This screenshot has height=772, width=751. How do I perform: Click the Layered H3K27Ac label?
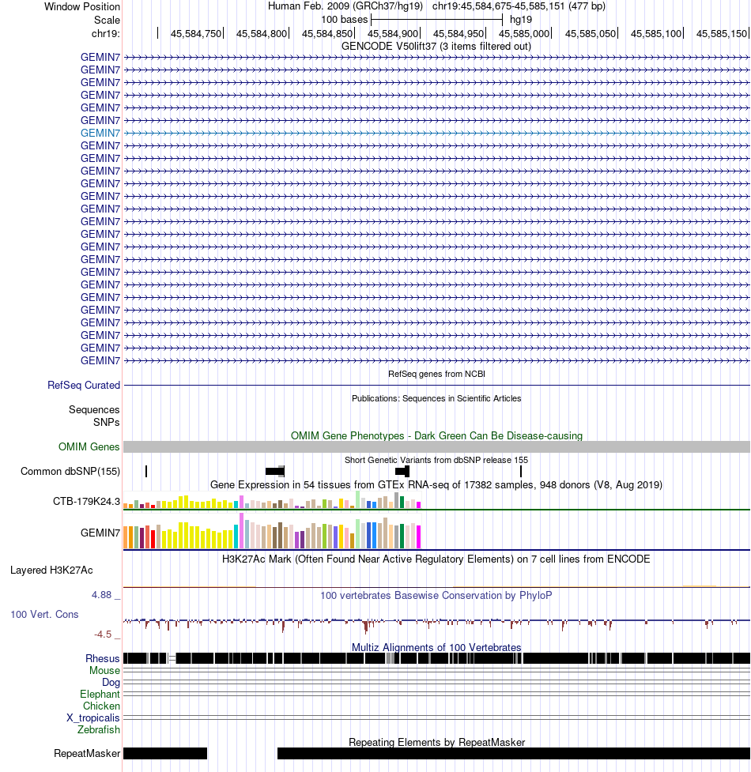pyautogui.click(x=51, y=571)
